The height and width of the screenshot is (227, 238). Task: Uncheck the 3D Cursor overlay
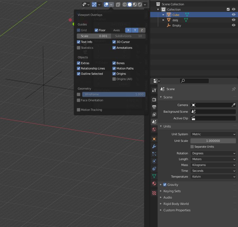(x=114, y=42)
